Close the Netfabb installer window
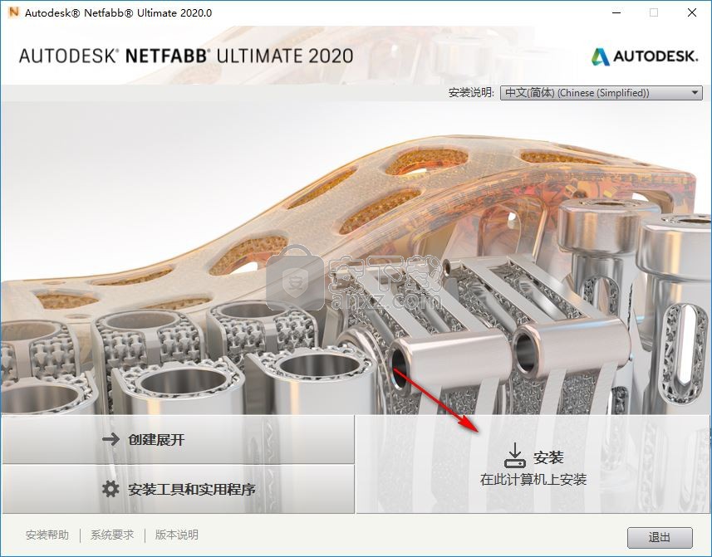 coord(692,12)
